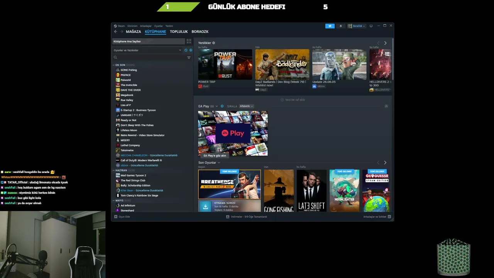Open the BoraOzk account dropdown
This screenshot has width=494, height=278.
[356, 26]
